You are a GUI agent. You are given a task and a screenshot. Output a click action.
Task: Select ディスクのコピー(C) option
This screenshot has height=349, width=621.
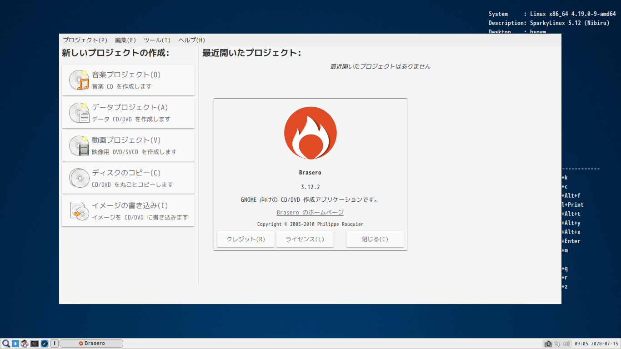tap(128, 178)
